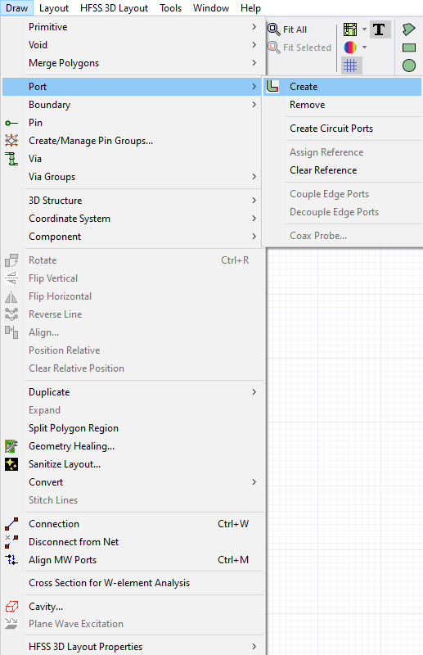
Task: Select Cross Section for W-element Analysis
Action: pyautogui.click(x=133, y=583)
